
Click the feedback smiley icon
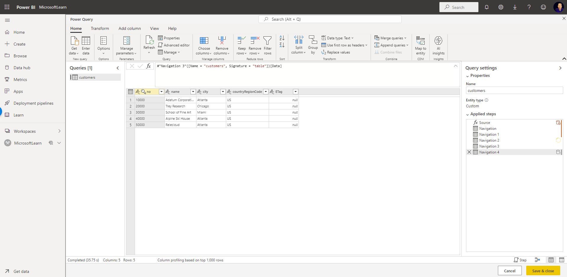point(543,7)
